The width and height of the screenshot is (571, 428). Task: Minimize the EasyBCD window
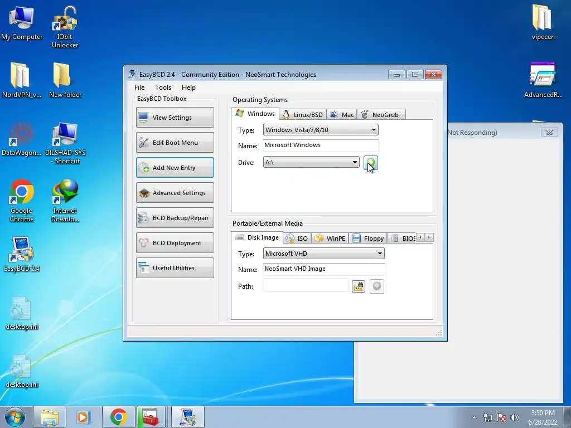point(396,75)
